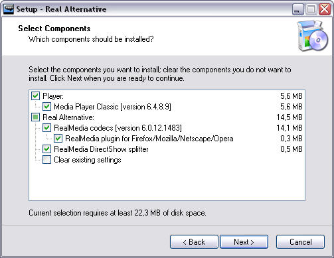The height and width of the screenshot is (258, 334).
Task: Click the disk space requirement text
Action: click(118, 213)
